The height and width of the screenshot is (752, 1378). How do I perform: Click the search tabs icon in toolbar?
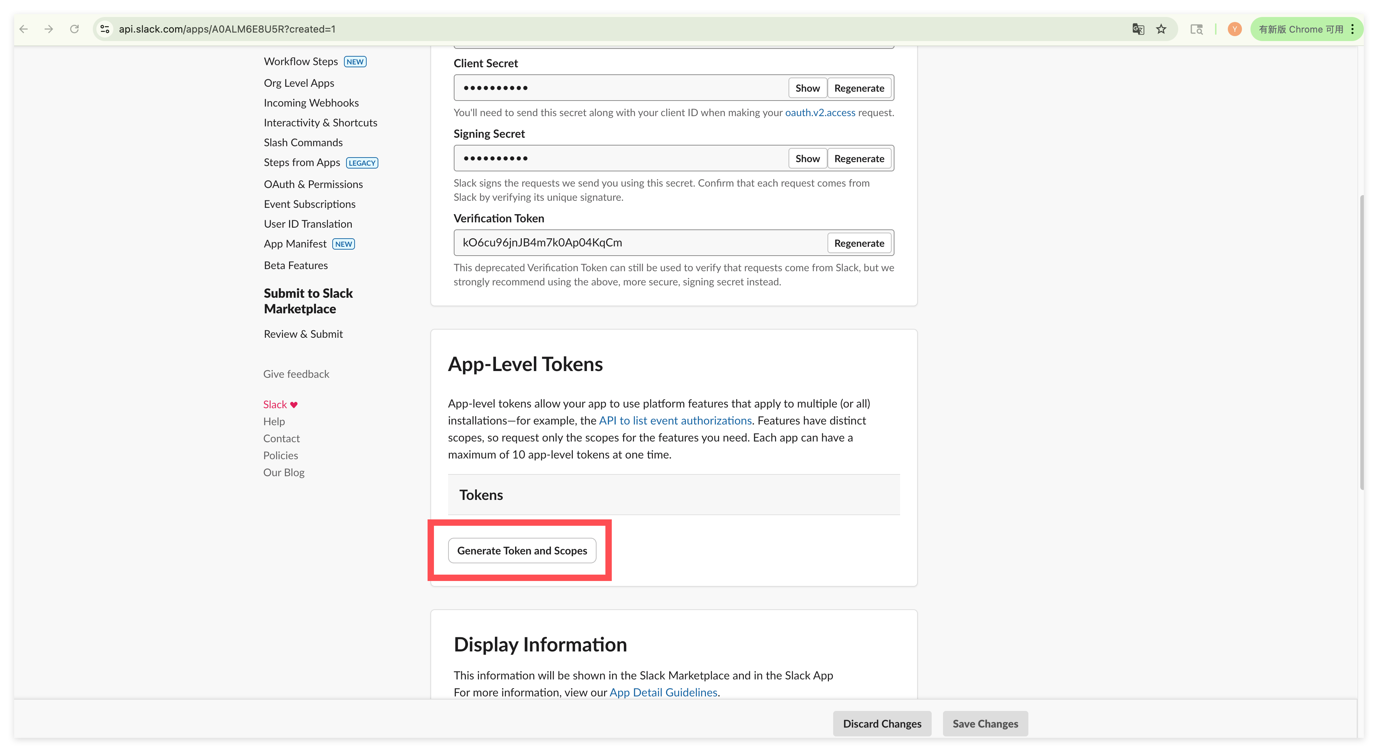point(1196,29)
